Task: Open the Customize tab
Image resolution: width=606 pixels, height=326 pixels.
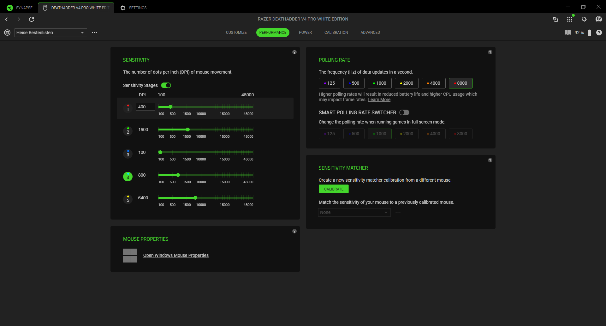Action: click(236, 33)
